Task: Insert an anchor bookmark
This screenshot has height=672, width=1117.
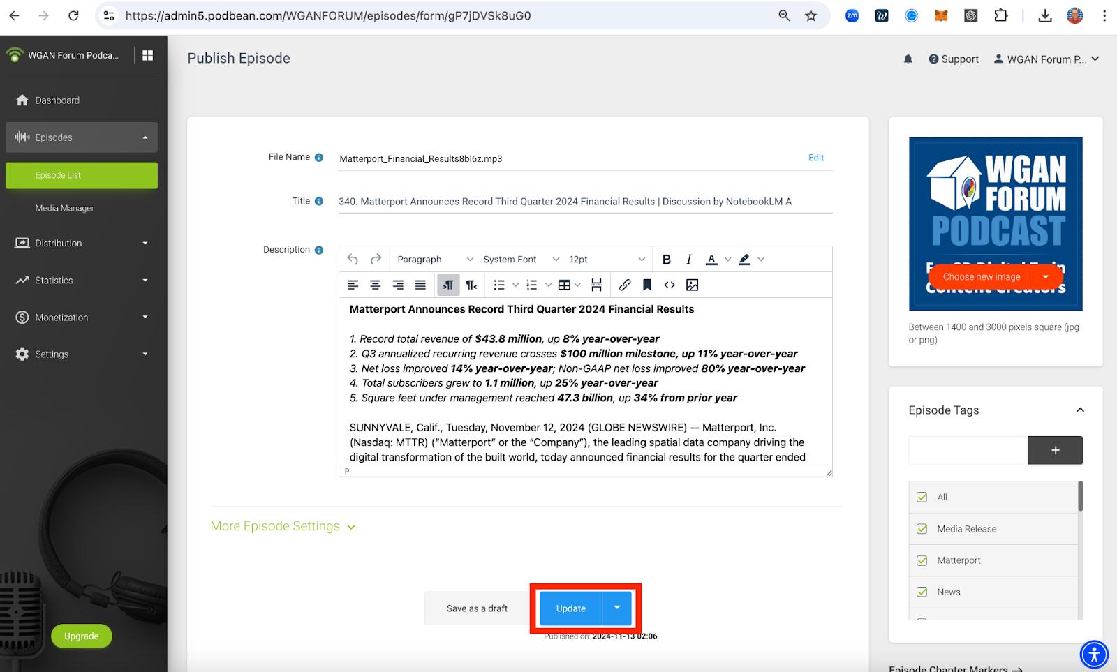Action: pos(647,285)
